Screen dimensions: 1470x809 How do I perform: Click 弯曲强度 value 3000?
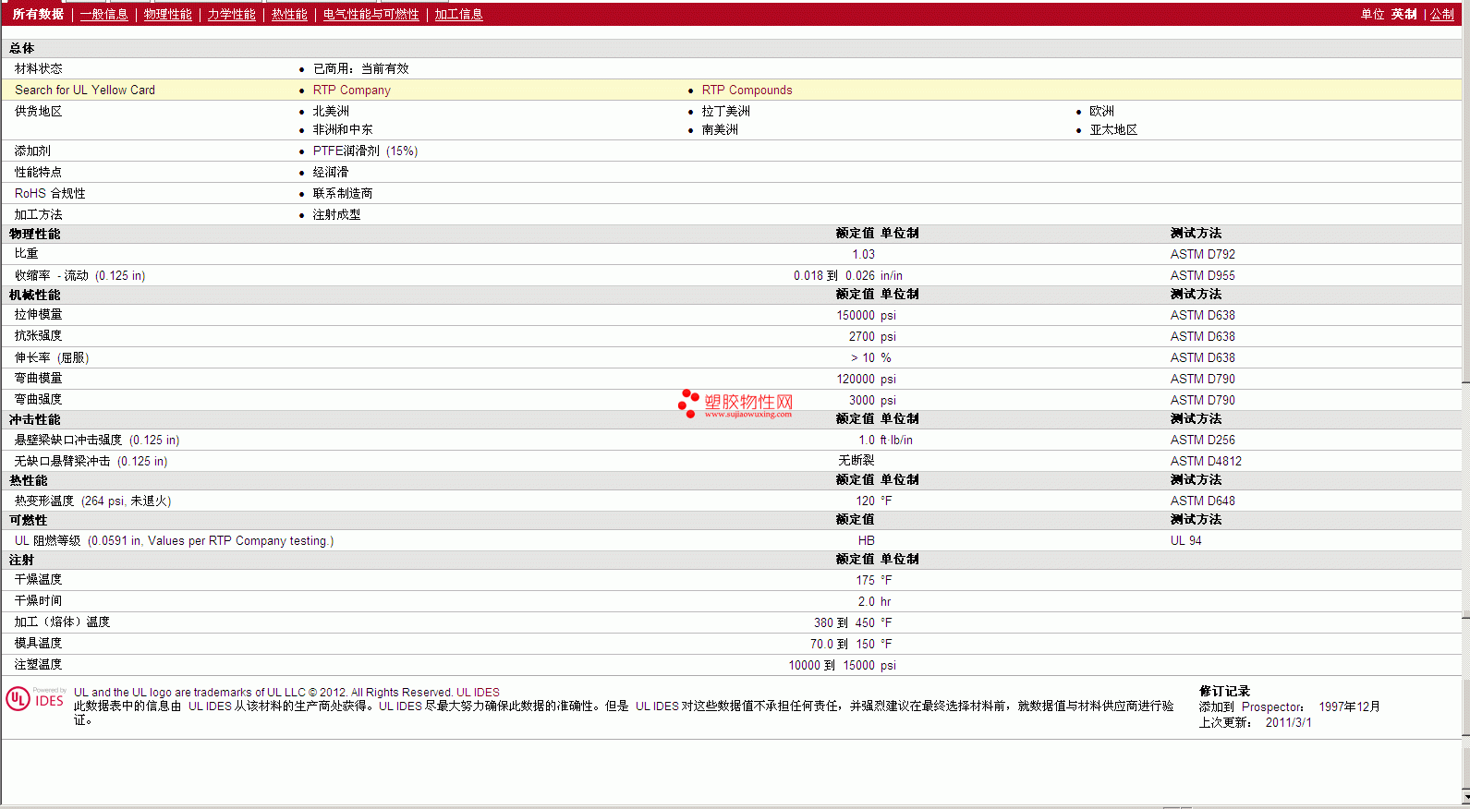[861, 401]
